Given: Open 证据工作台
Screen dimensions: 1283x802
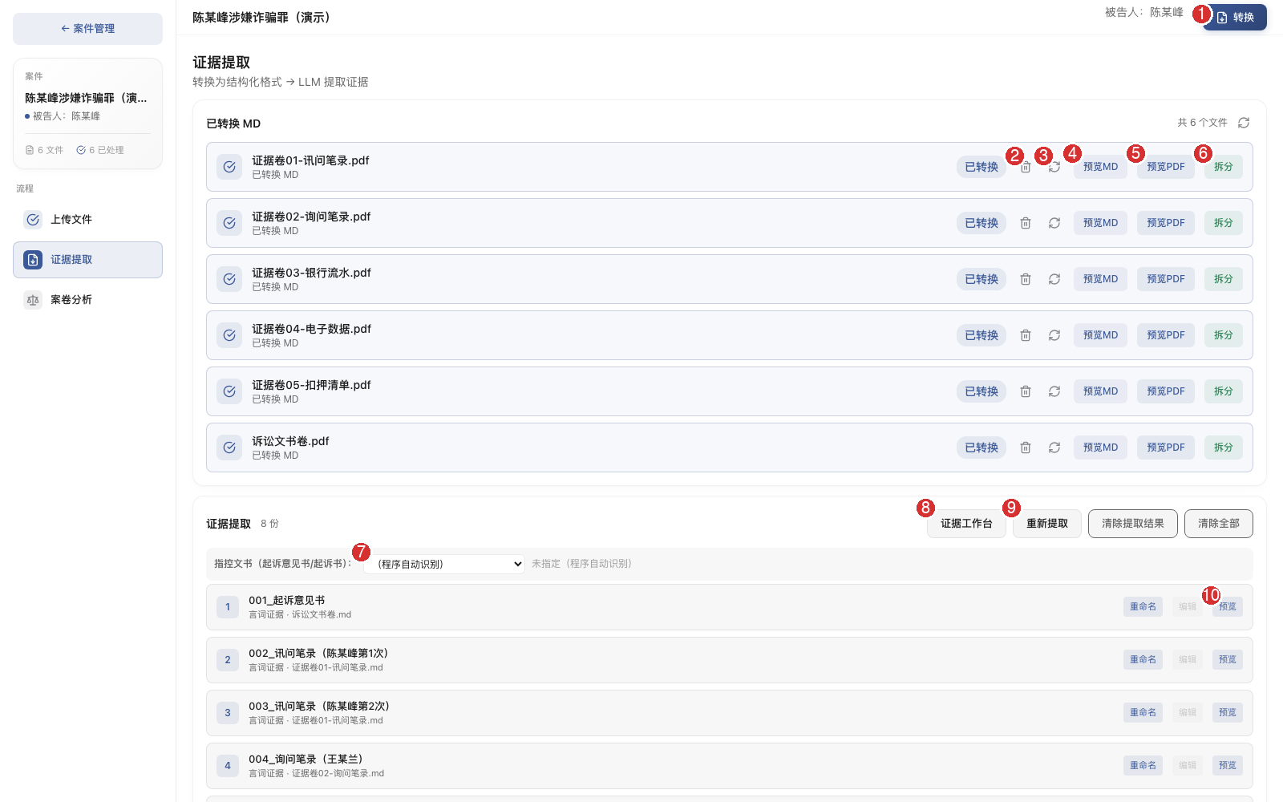Looking at the screenshot, I should pyautogui.click(x=966, y=524).
